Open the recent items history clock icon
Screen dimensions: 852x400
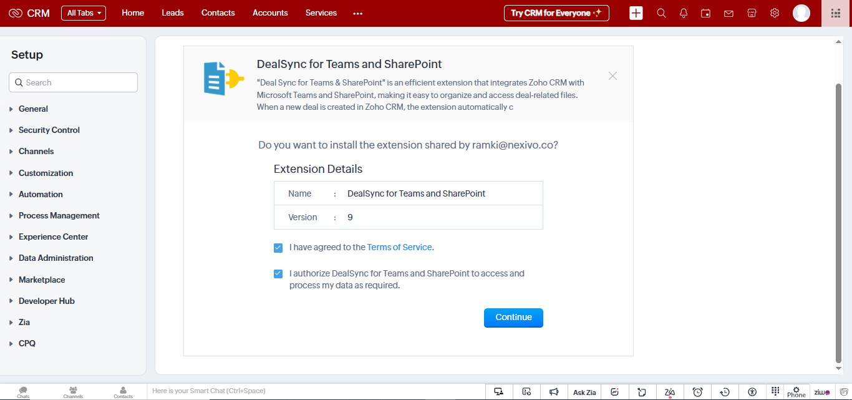725,392
